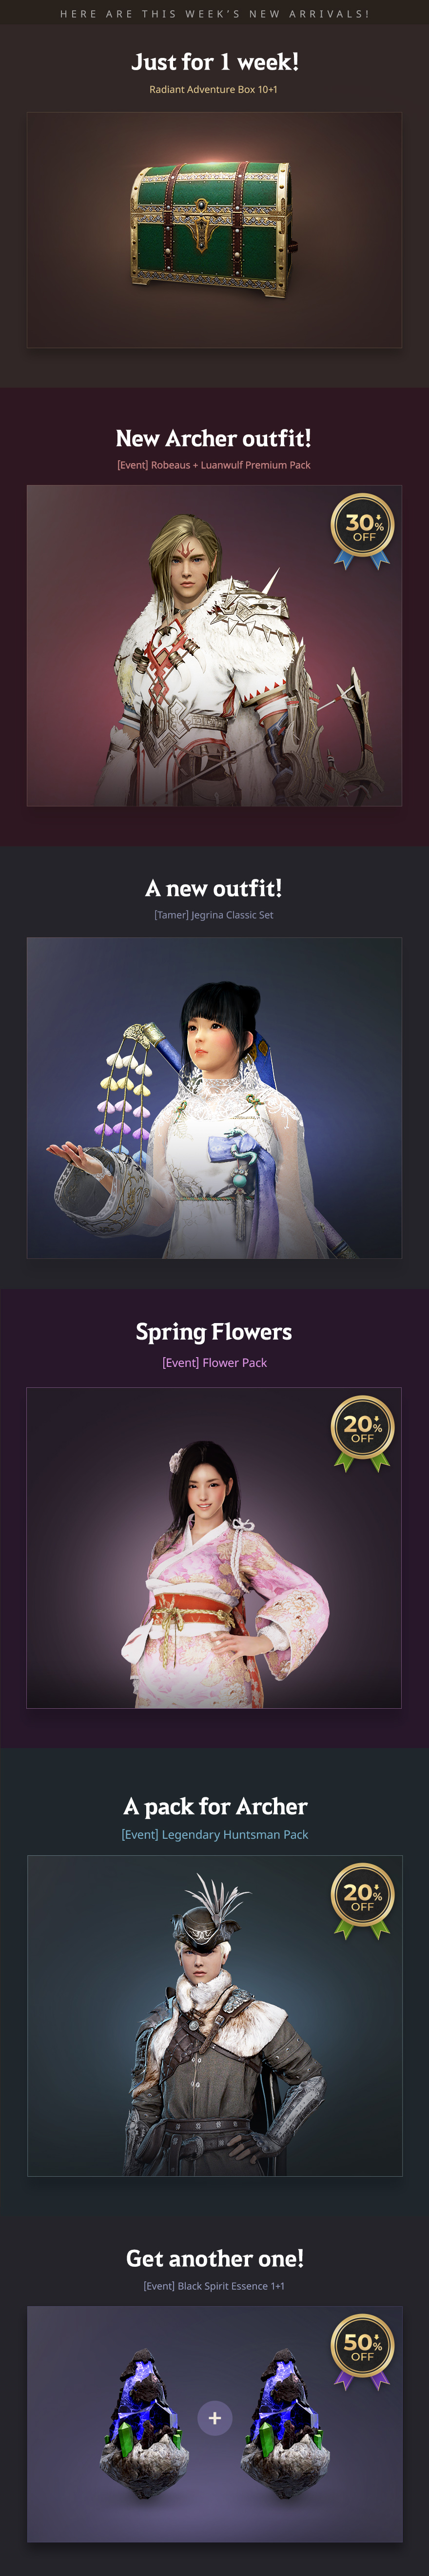
Task: Click the Tamer Jegrina outfit image
Action: pos(214,1098)
